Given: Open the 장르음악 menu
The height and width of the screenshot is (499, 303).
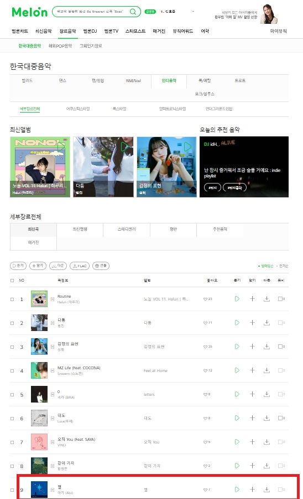Looking at the screenshot, I should [67, 31].
